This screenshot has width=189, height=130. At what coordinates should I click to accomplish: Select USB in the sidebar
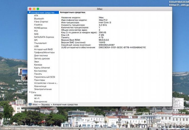36,46
